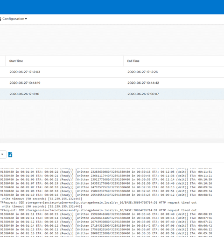Sort by the Start Time column header

click(x=16, y=61)
